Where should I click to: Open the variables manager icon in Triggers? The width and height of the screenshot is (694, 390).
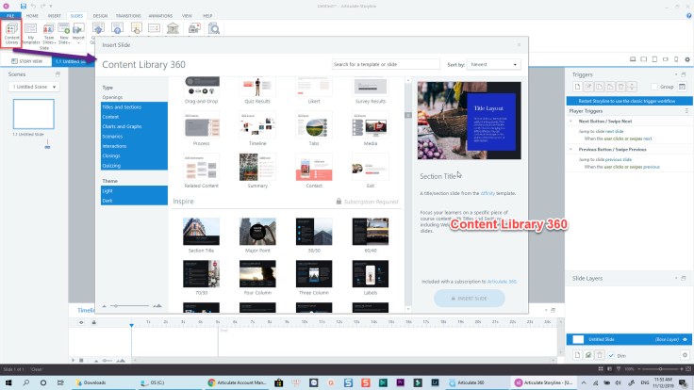point(682,87)
